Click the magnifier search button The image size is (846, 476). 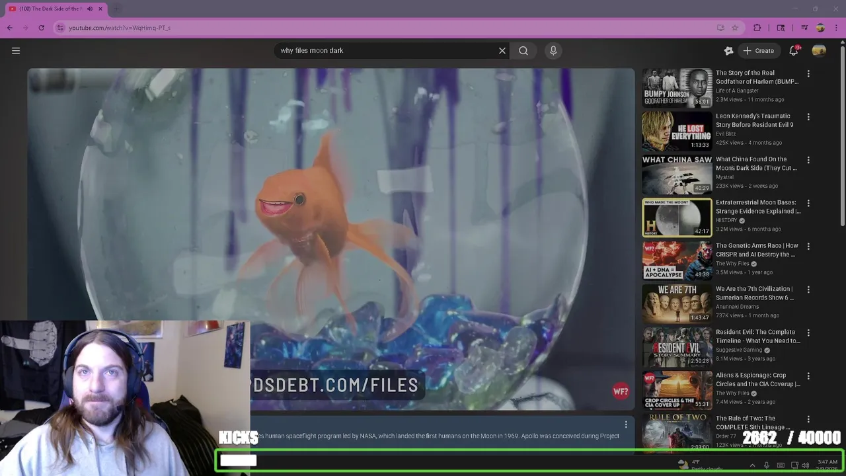click(x=523, y=50)
